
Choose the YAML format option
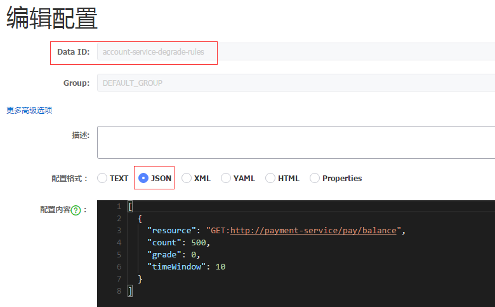226,178
